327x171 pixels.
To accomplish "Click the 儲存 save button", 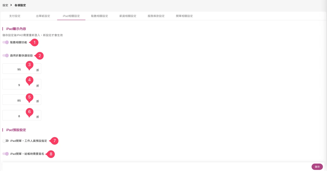I will tap(317, 167).
